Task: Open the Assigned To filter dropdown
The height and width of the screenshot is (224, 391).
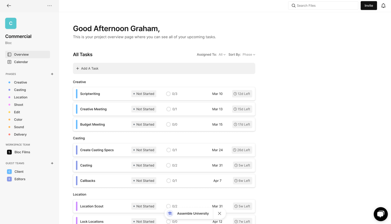Action: [x=222, y=55]
